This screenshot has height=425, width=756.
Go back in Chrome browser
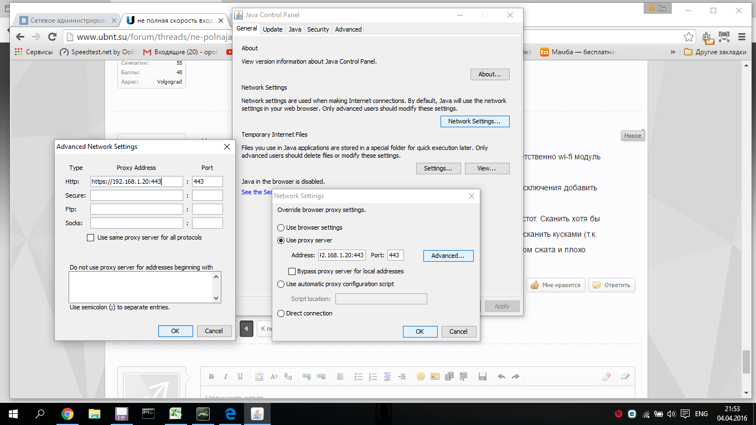20,37
